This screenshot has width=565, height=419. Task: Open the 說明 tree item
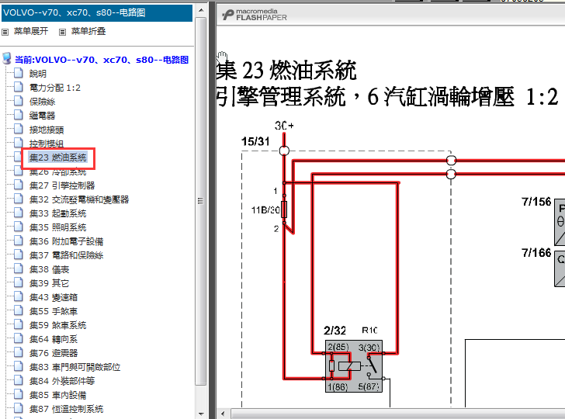pyautogui.click(x=38, y=74)
